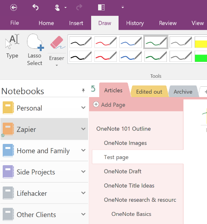Open Customize Quick Access Toolbar dropdown
The width and height of the screenshot is (207, 224).
[x=122, y=7]
